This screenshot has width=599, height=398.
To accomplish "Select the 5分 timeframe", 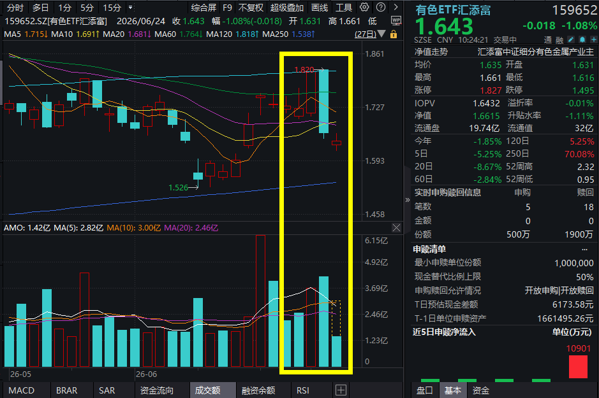I will point(87,8).
